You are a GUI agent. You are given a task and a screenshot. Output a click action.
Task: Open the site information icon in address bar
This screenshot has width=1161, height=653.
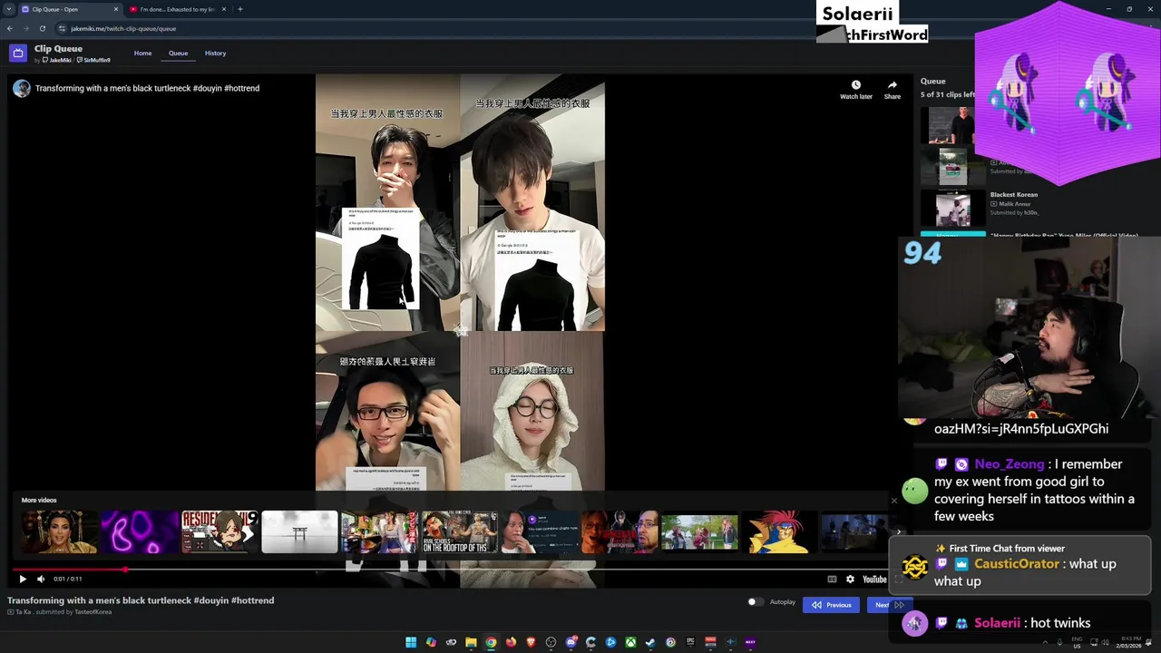(62, 28)
